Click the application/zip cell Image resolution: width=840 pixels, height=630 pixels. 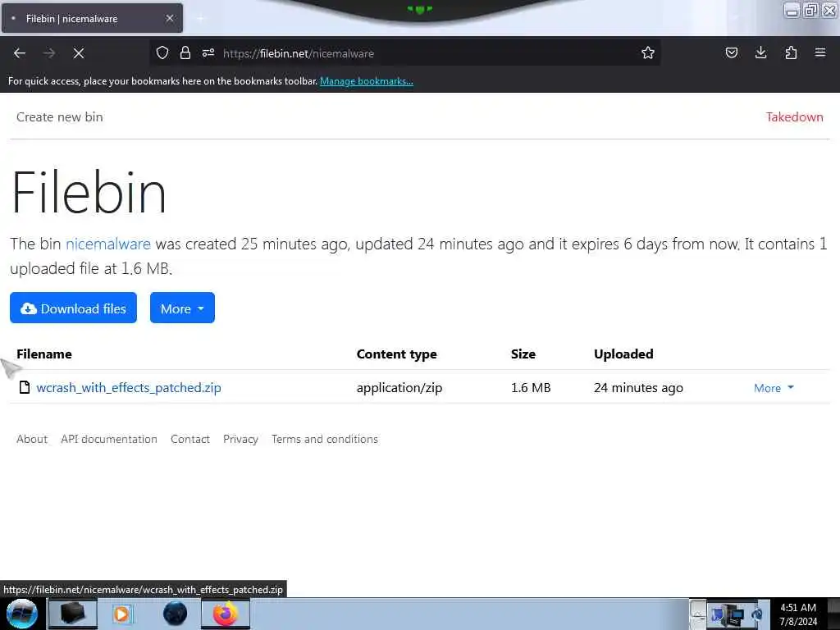399,387
